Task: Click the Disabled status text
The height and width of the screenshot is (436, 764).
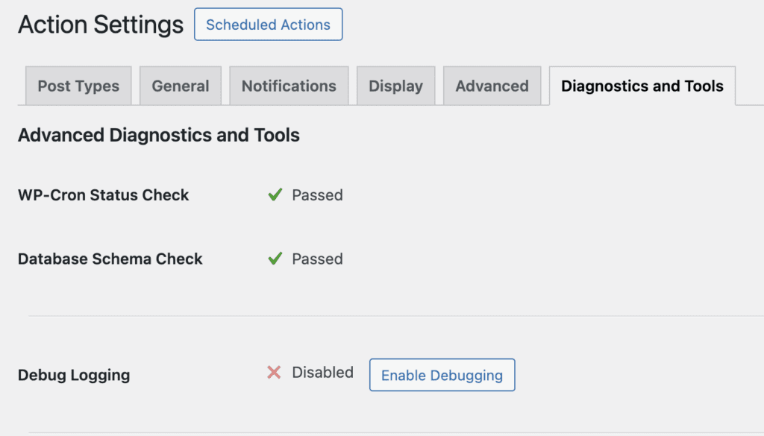Action: pos(322,373)
